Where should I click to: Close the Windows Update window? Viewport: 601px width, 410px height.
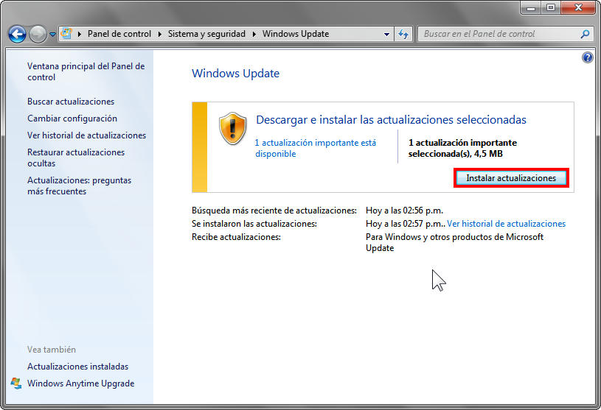pos(579,7)
